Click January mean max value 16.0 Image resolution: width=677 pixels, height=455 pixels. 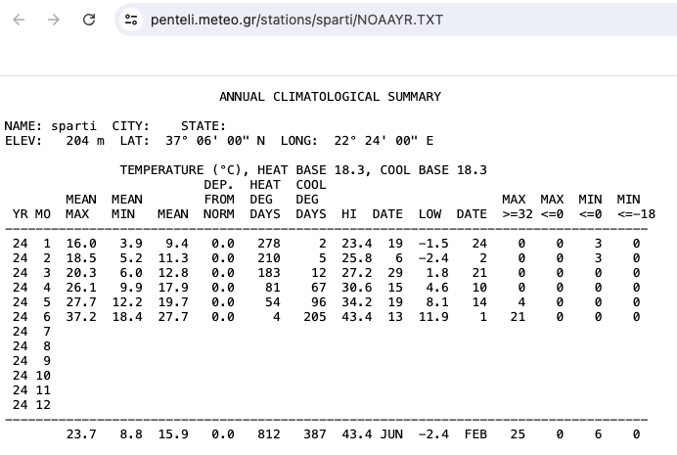[81, 244]
